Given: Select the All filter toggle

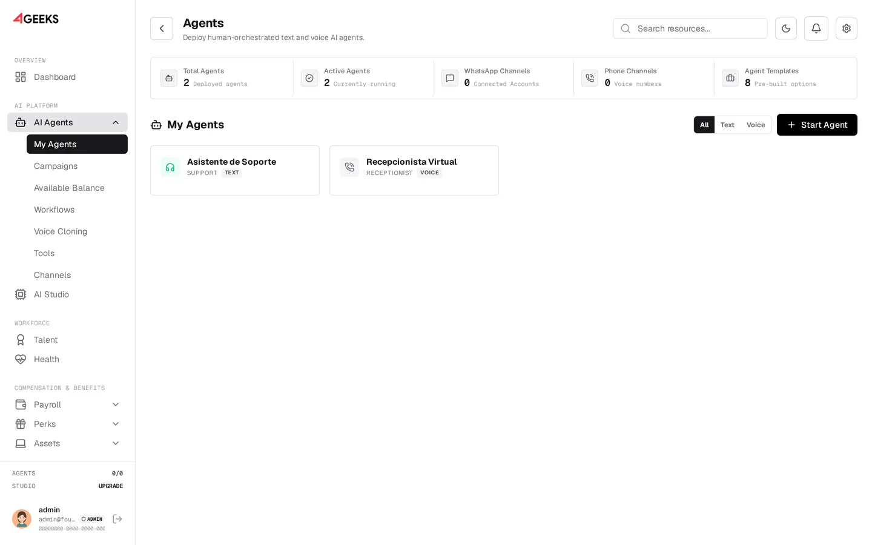Looking at the screenshot, I should click(704, 125).
